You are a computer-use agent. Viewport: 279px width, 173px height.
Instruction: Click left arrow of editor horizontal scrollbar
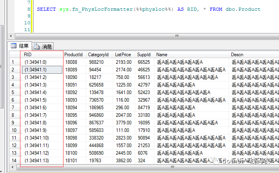11,36
